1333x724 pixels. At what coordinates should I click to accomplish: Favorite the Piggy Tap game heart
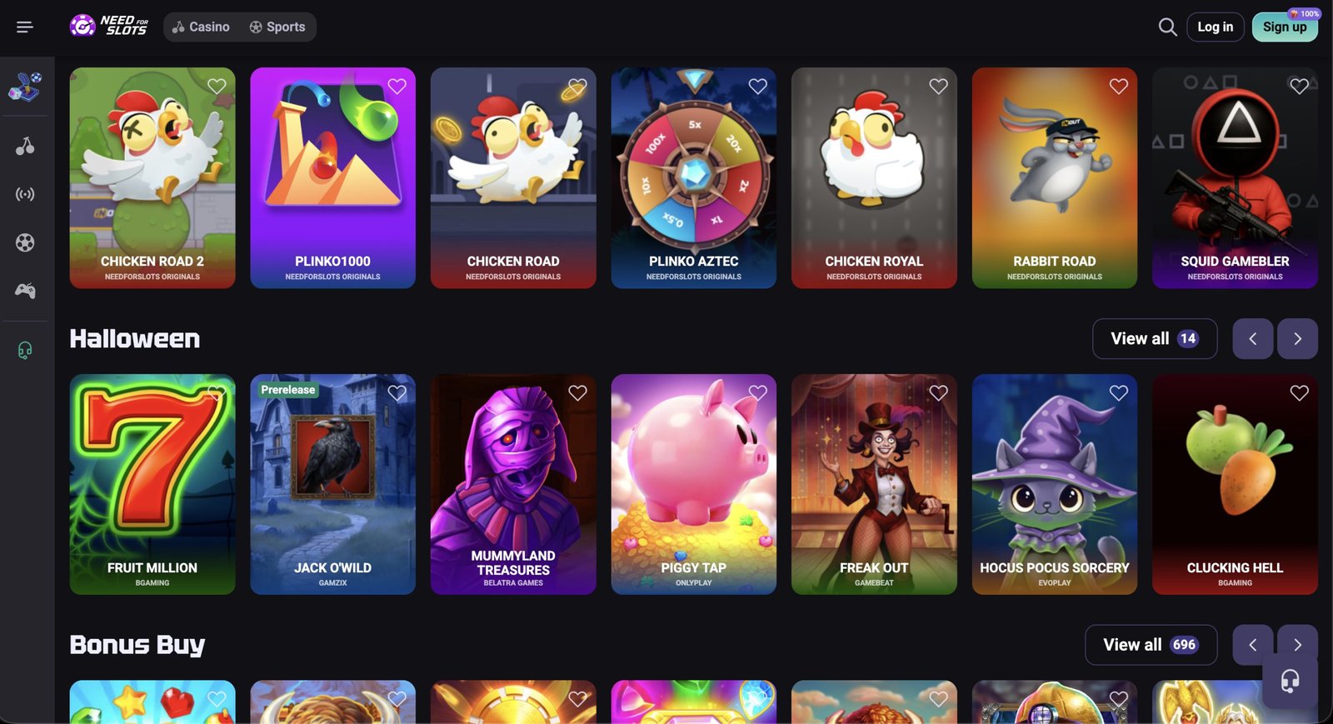(x=757, y=392)
